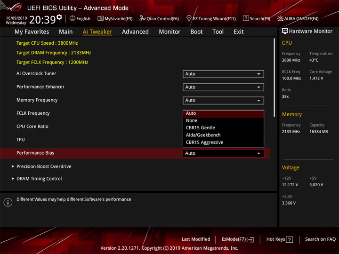Viewport: 339px width, 254px height.
Task: Click the AURA ON/OFF light icon
Action: point(280,18)
